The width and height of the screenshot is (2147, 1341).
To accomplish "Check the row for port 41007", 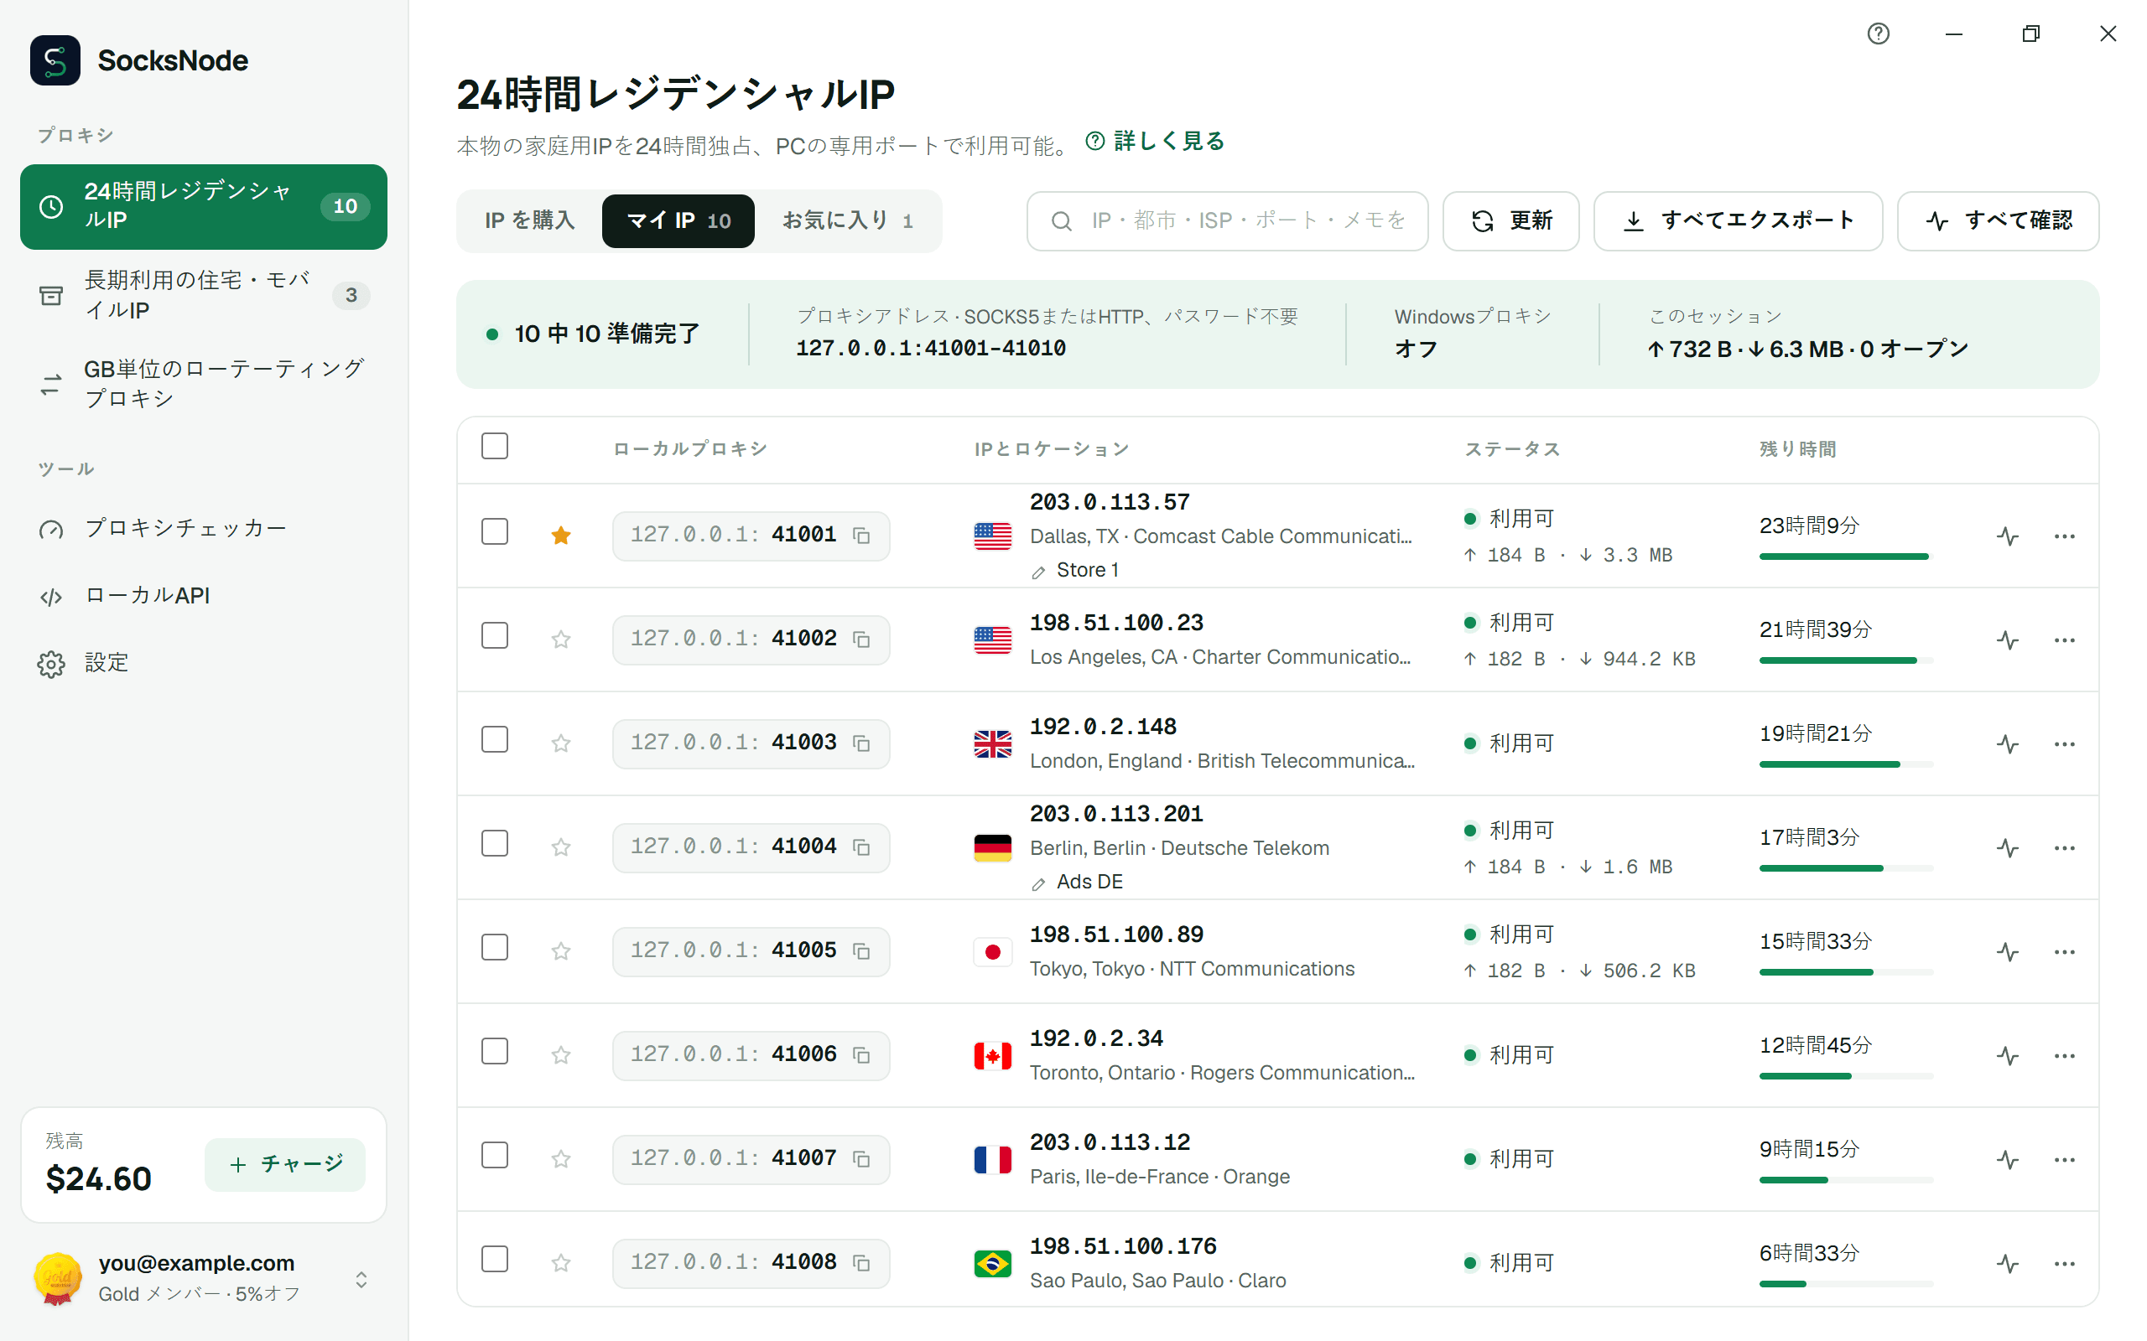I will (494, 1154).
